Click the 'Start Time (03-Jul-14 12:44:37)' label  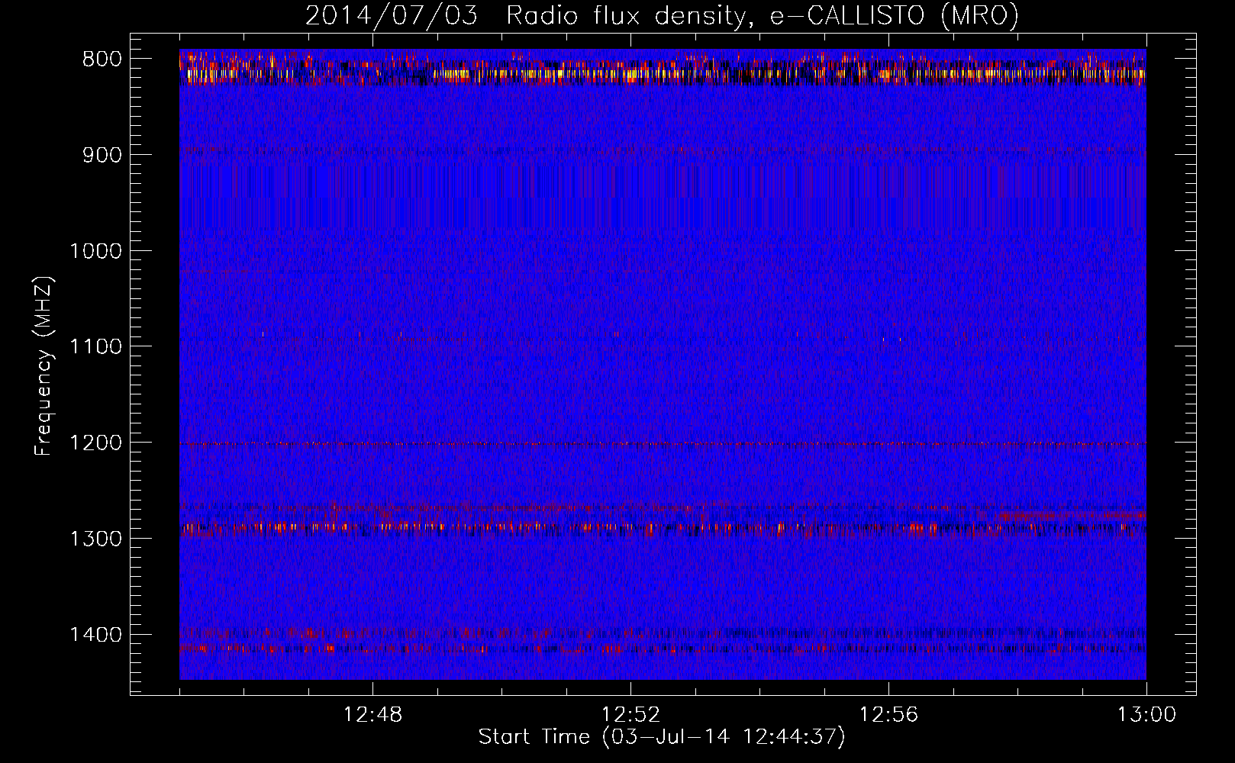point(662,737)
